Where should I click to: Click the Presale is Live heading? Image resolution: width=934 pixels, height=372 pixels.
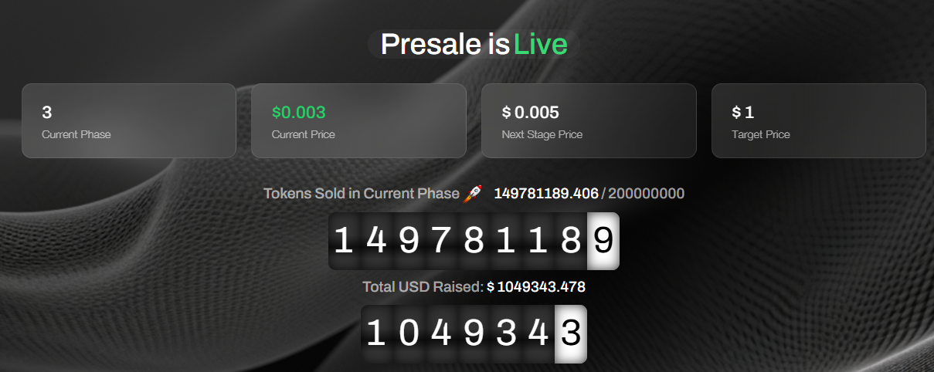pyautogui.click(x=474, y=44)
